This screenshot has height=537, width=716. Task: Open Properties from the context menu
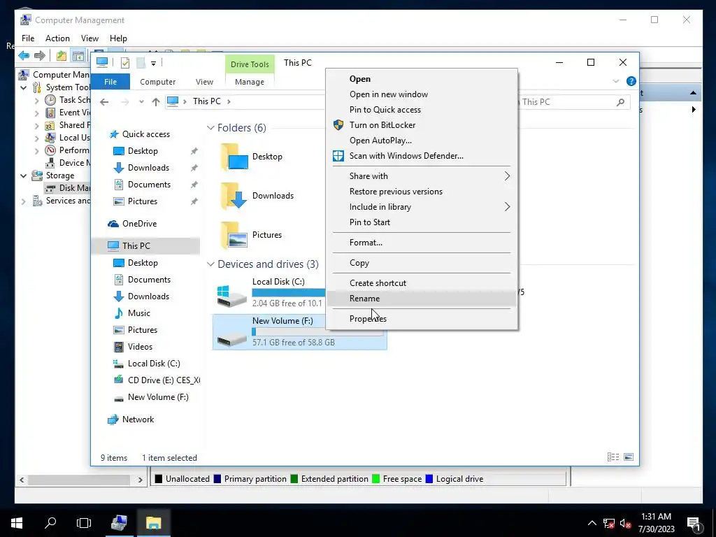coord(421,319)
